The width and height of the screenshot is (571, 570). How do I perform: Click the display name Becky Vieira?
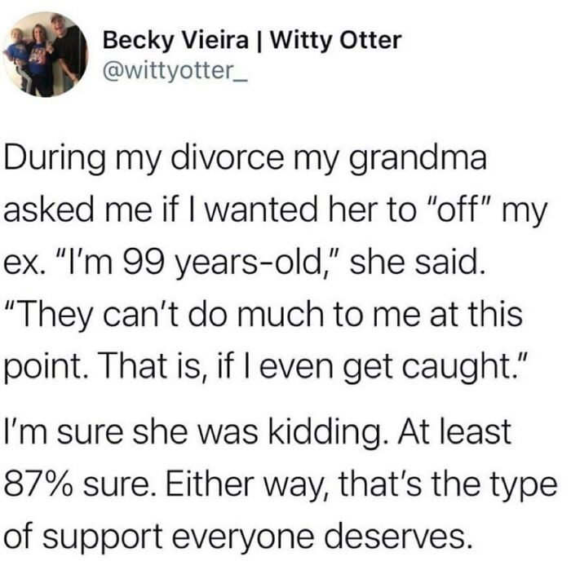point(175,40)
